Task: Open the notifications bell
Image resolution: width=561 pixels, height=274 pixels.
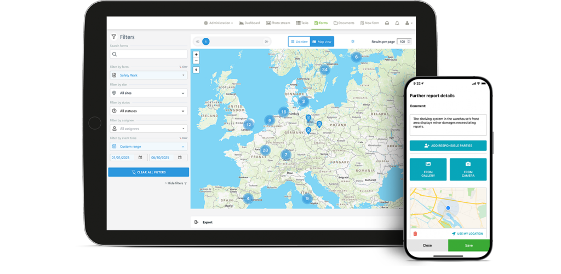Action: tap(397, 23)
